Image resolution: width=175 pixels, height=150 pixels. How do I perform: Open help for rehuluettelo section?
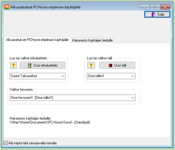tap(13, 65)
